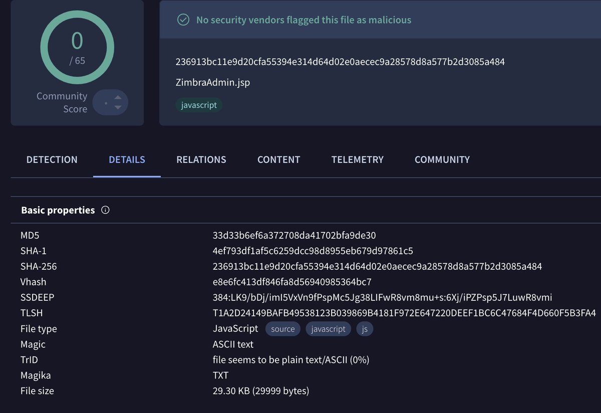
Task: Click the MD5 value 33d33b6ef6a372708da41702bfa9de30
Action: [x=294, y=235]
